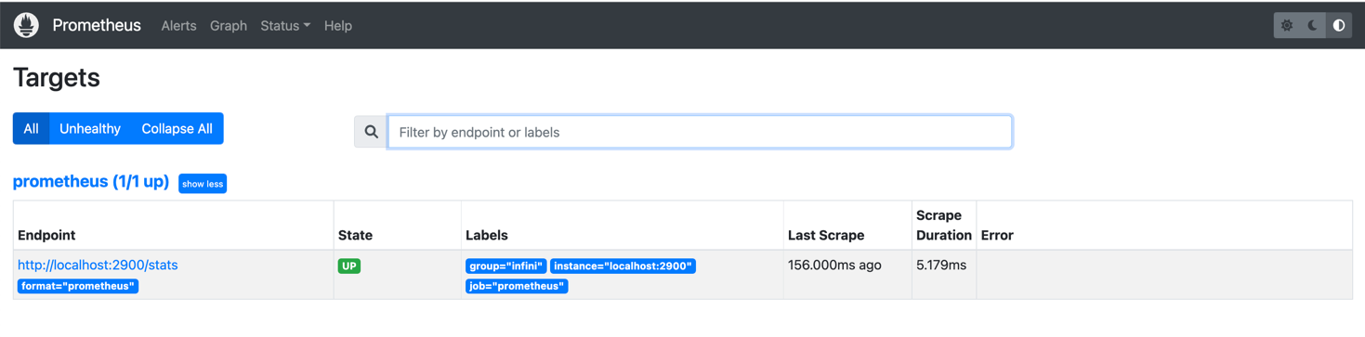Open the http://localhost:2900/stats endpoint link
The width and height of the screenshot is (1365, 337).
click(x=98, y=265)
